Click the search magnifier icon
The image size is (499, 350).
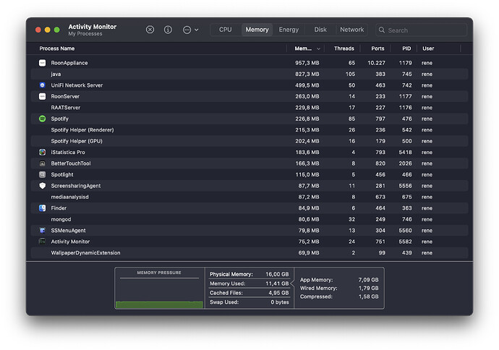coord(382,30)
